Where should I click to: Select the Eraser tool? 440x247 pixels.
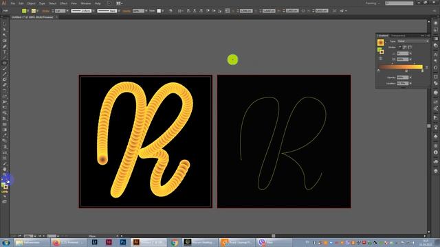(4, 85)
